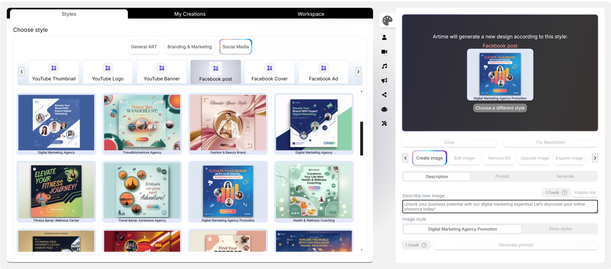
Task: Open the video camera sidebar icon
Action: pos(384,52)
